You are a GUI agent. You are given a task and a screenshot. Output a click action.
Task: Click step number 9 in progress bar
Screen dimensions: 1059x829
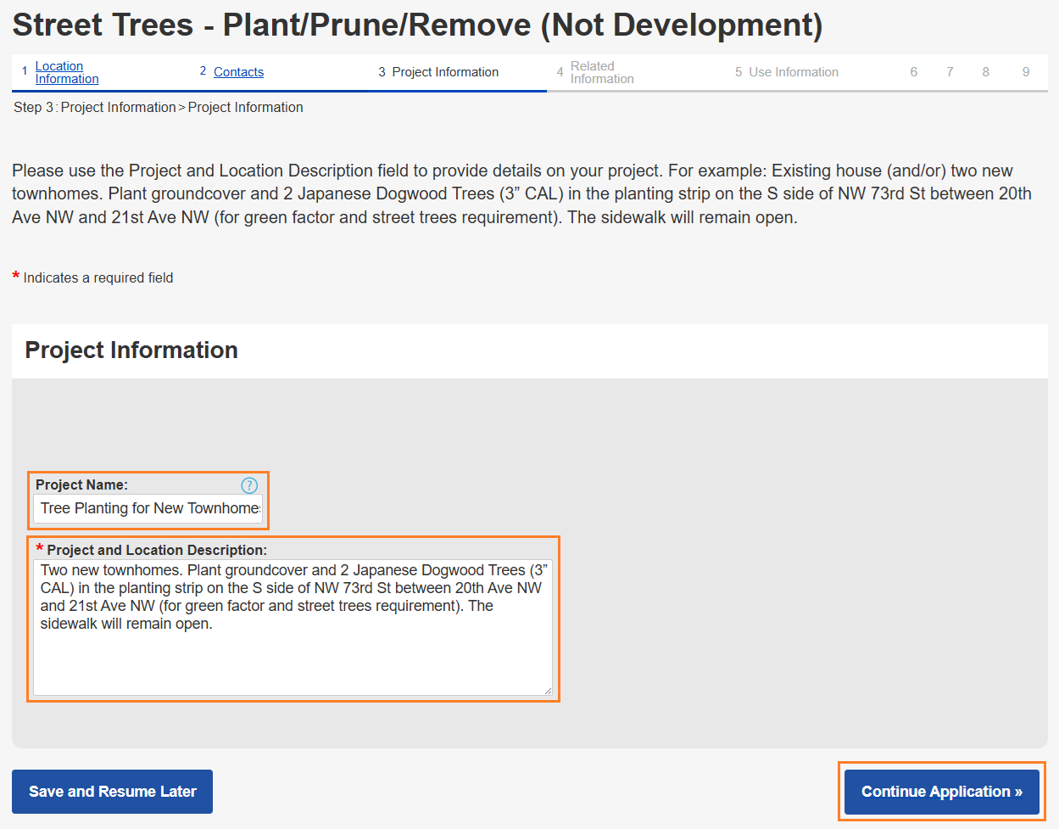[x=1025, y=72]
